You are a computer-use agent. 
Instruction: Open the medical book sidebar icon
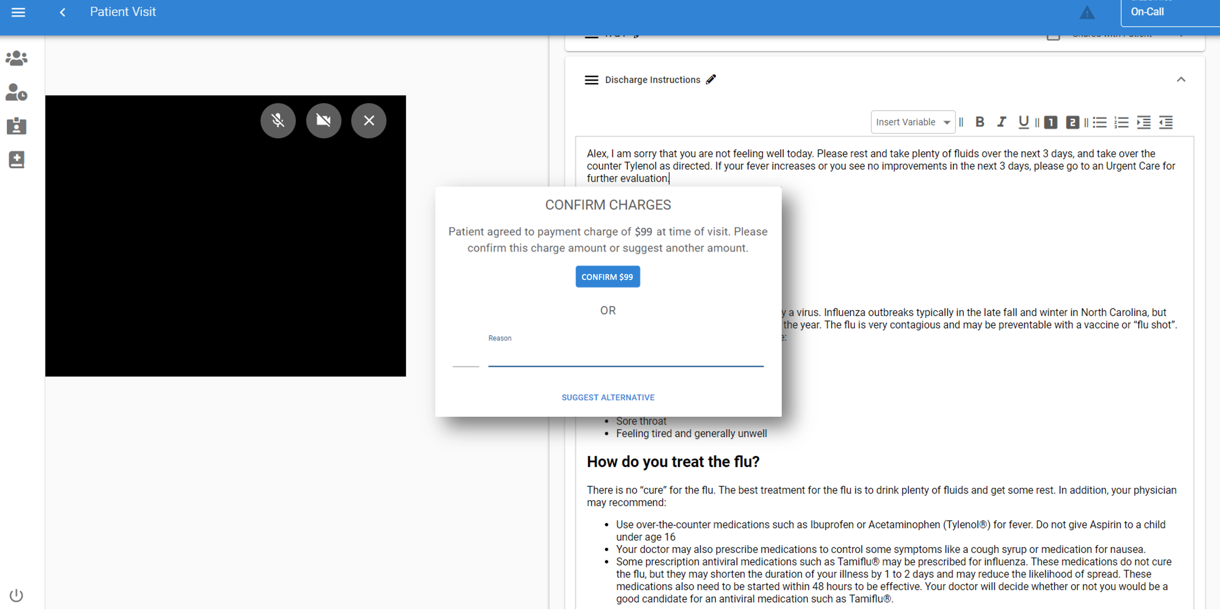coord(16,160)
